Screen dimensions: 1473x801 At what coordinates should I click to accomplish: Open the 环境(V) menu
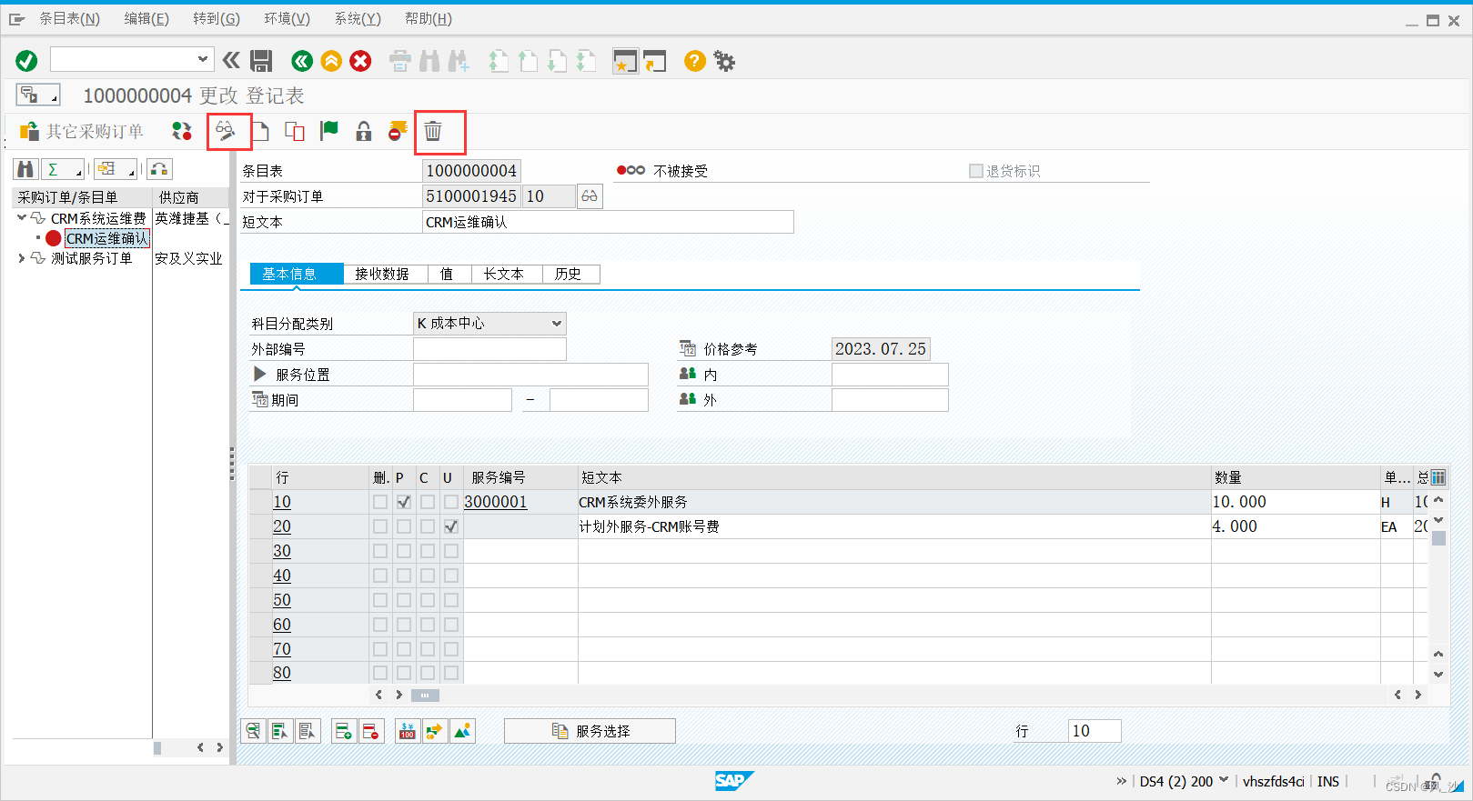287,18
